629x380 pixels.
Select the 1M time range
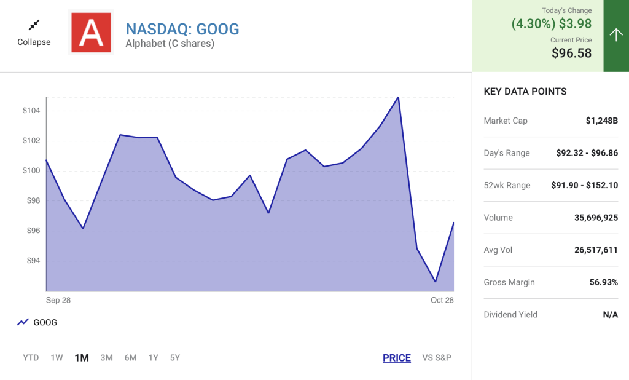tap(82, 358)
